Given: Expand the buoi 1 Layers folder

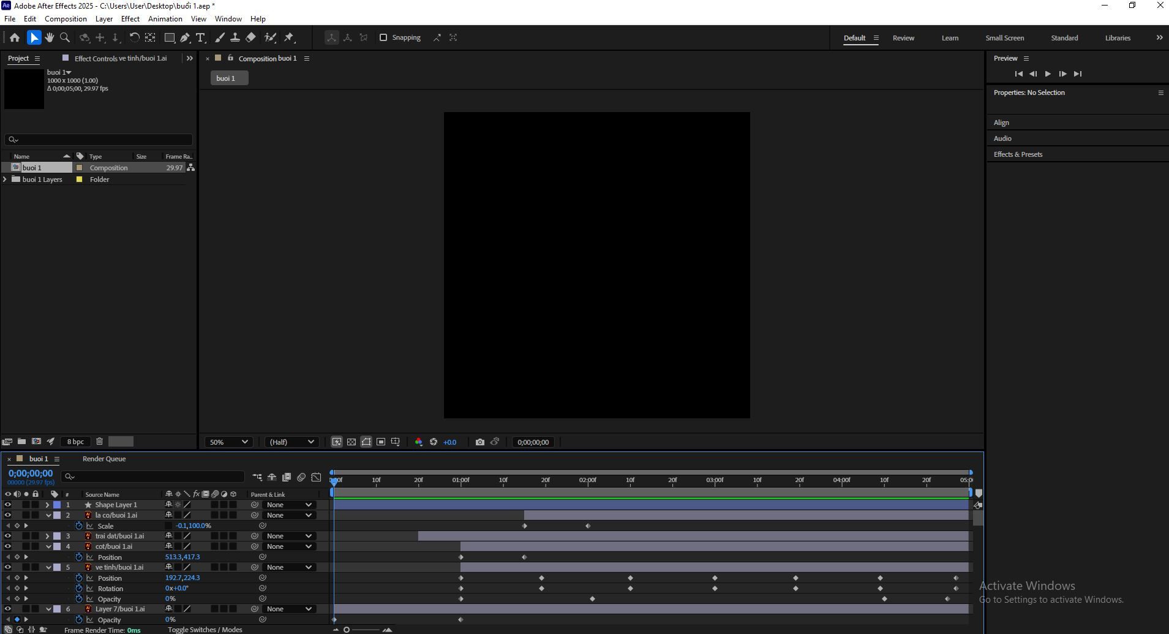Looking at the screenshot, I should pyautogui.click(x=6, y=179).
